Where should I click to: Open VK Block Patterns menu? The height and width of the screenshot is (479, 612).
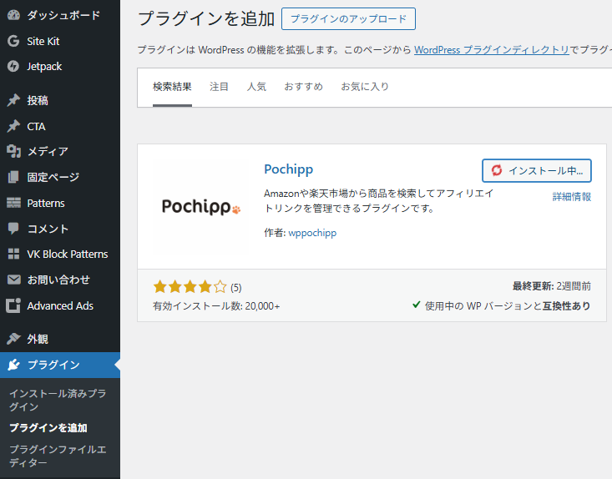(67, 254)
